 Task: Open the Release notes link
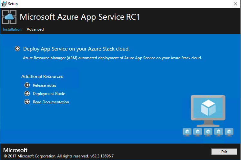point(45,85)
